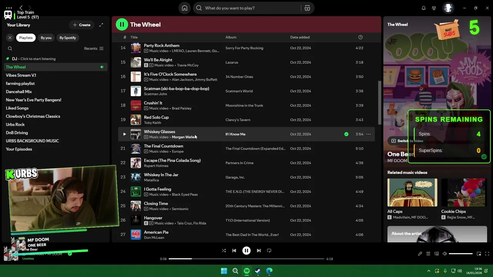Pause playback in the bottom player bar
Image resolution: width=493 pixels, height=277 pixels.
point(246,250)
